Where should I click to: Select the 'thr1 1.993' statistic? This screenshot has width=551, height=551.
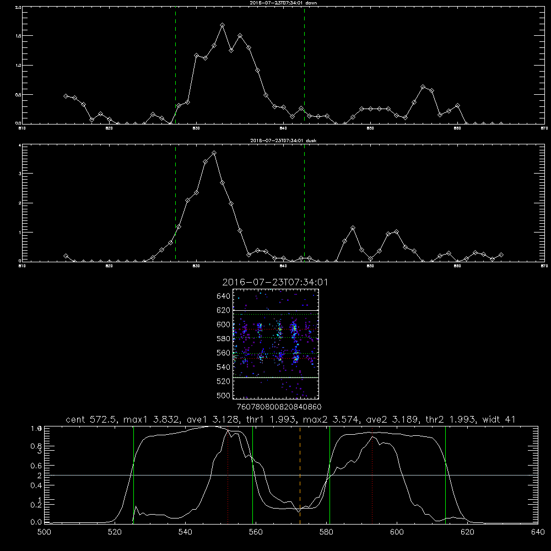pos(271,419)
